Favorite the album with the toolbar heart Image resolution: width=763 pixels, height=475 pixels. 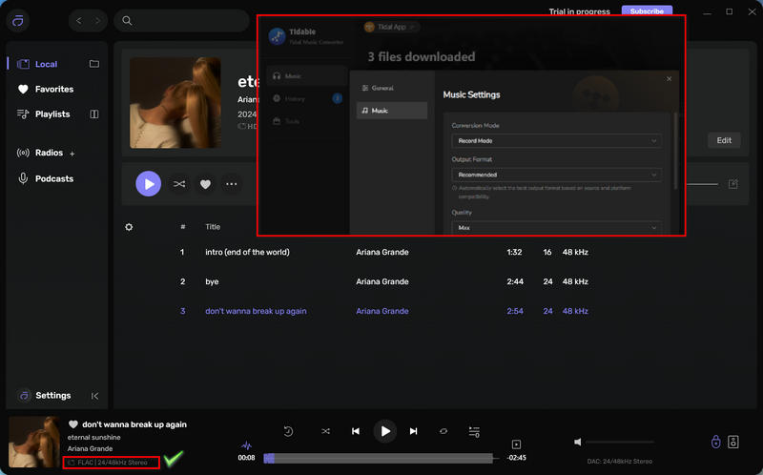[205, 184]
